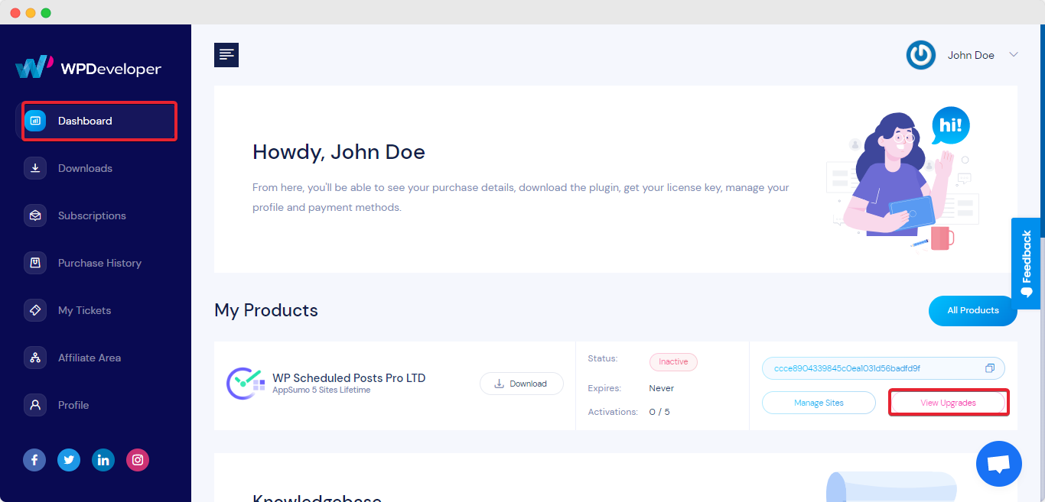Click the Dashboard sidebar icon

point(35,121)
